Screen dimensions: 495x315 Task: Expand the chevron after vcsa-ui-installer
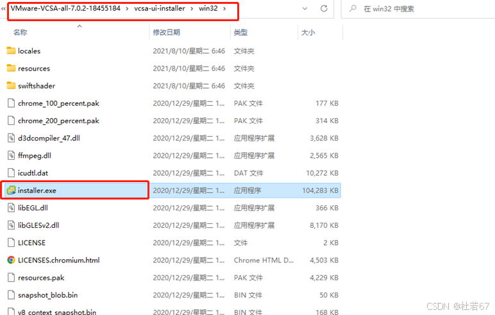tap(192, 8)
